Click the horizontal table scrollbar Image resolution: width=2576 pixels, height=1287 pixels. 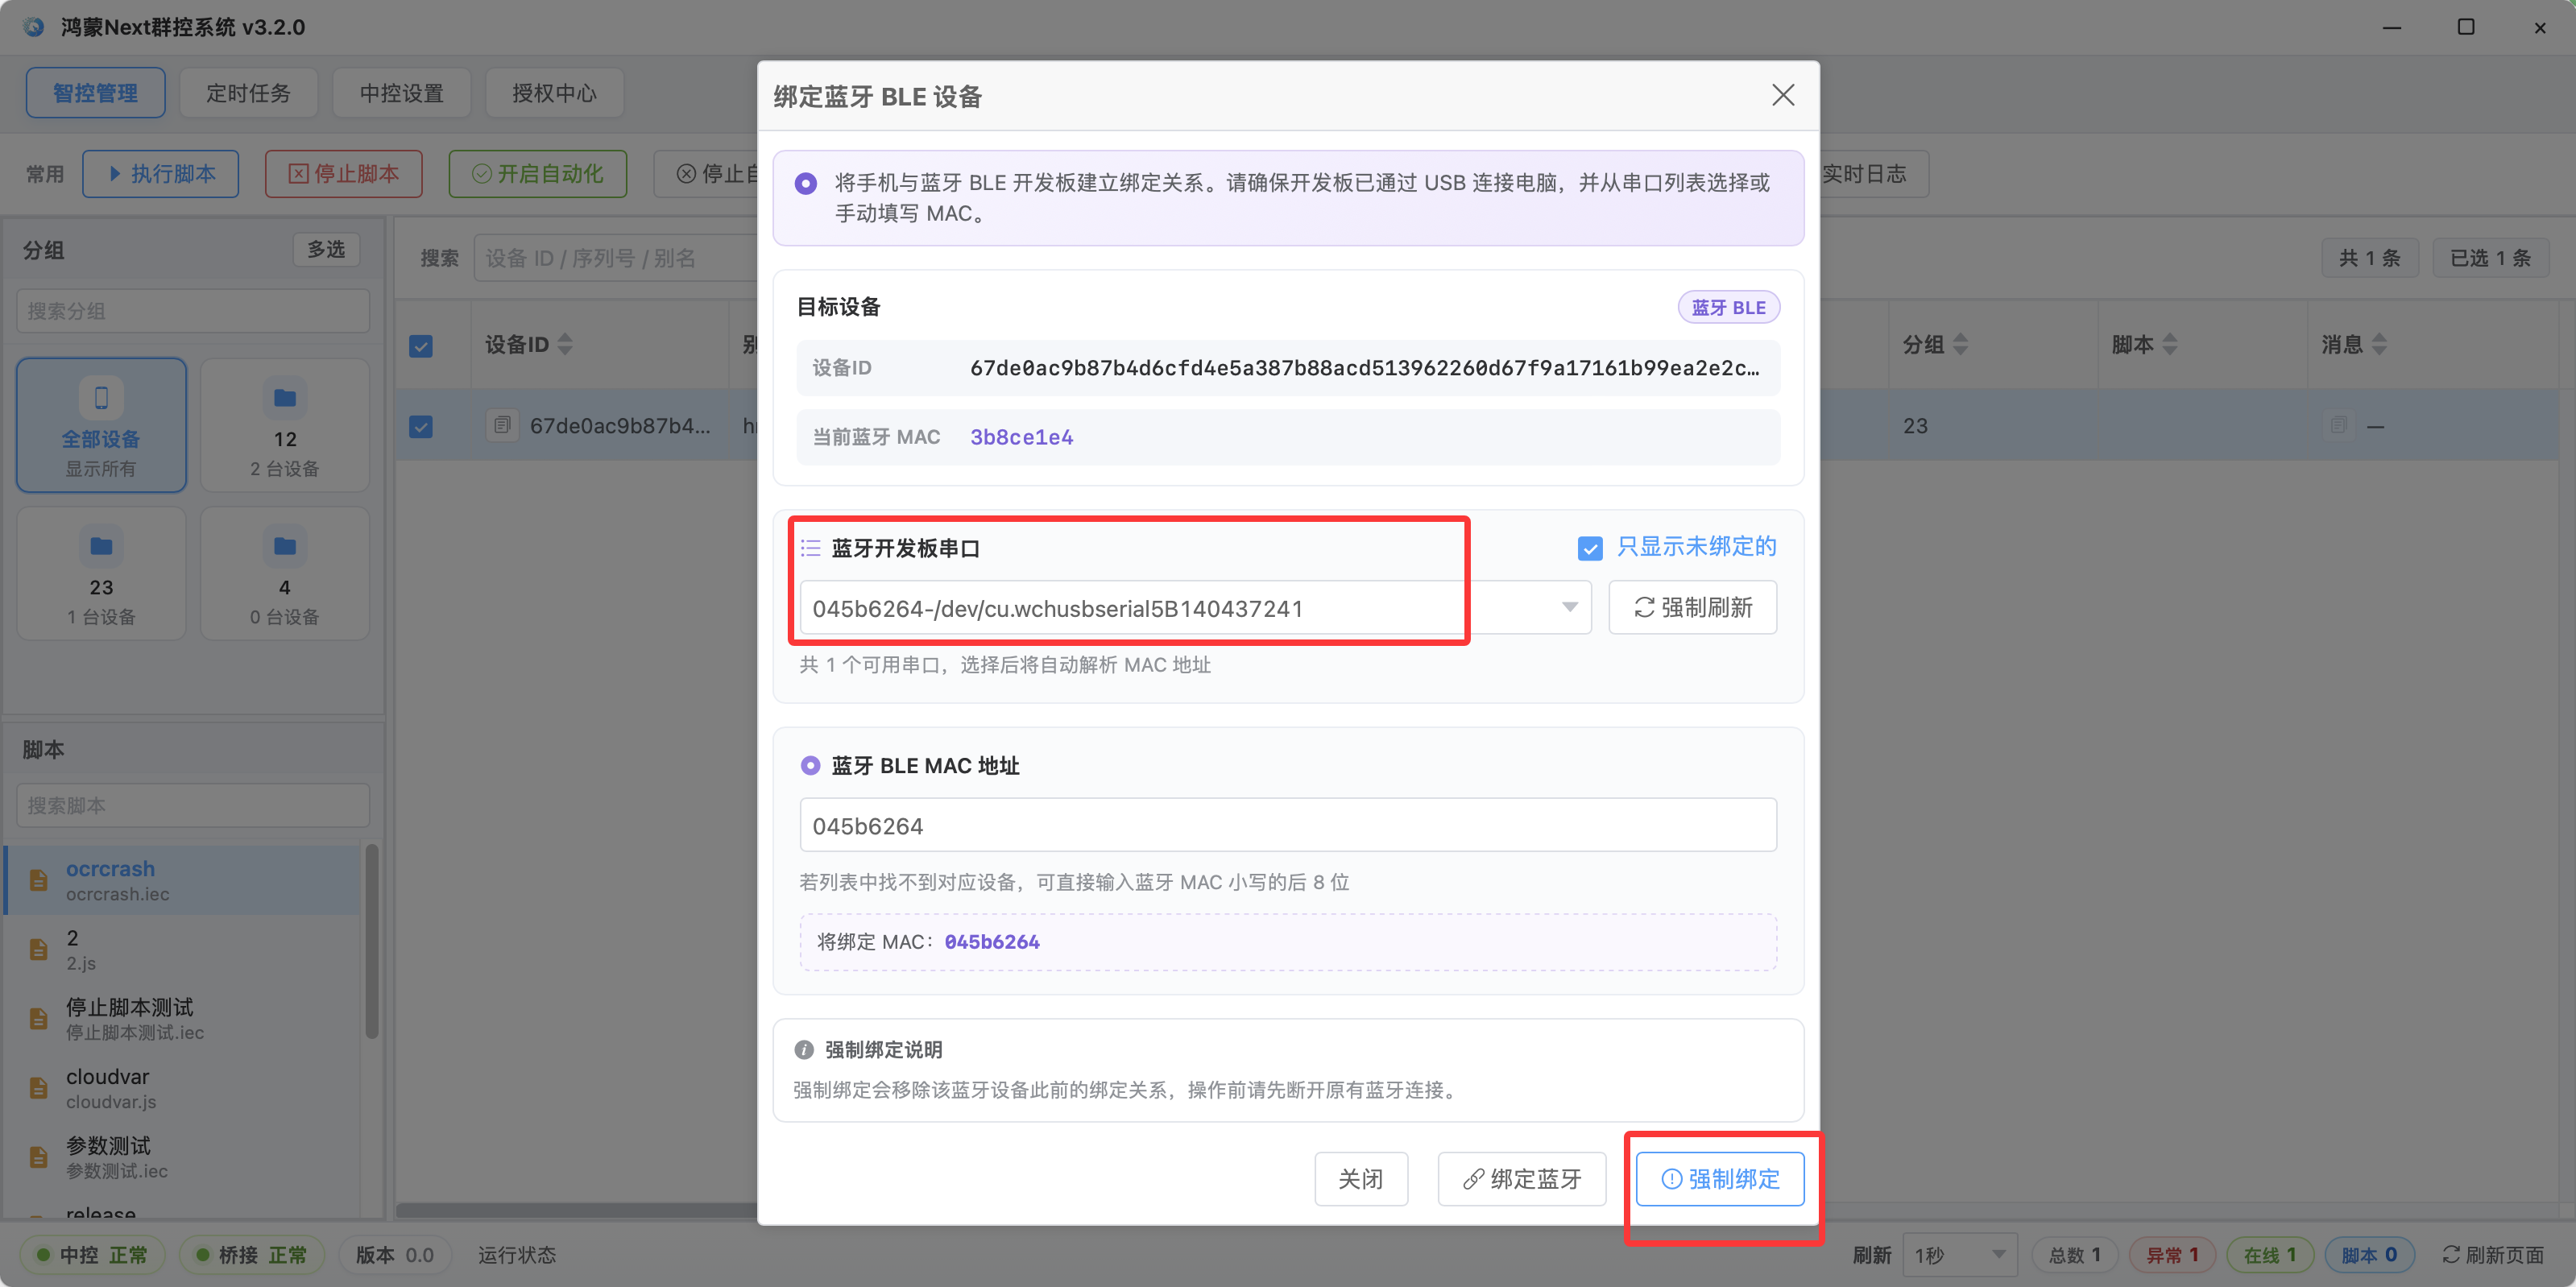coord(576,1210)
